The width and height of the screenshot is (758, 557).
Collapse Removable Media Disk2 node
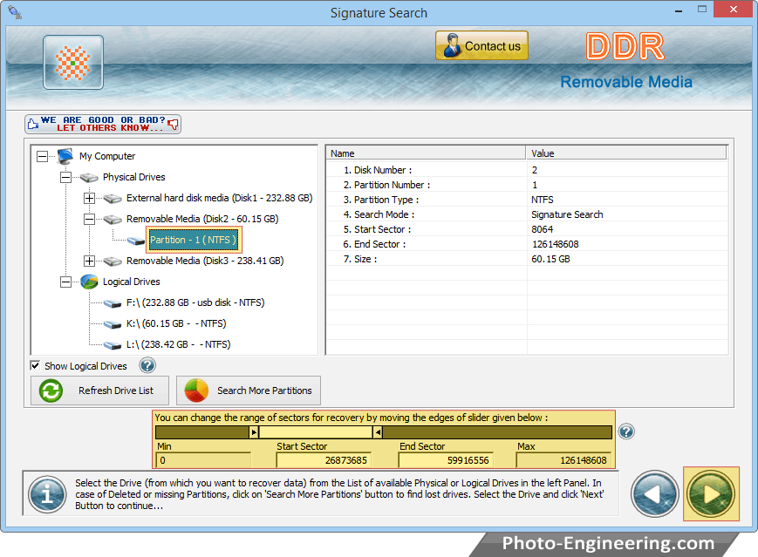click(90, 220)
